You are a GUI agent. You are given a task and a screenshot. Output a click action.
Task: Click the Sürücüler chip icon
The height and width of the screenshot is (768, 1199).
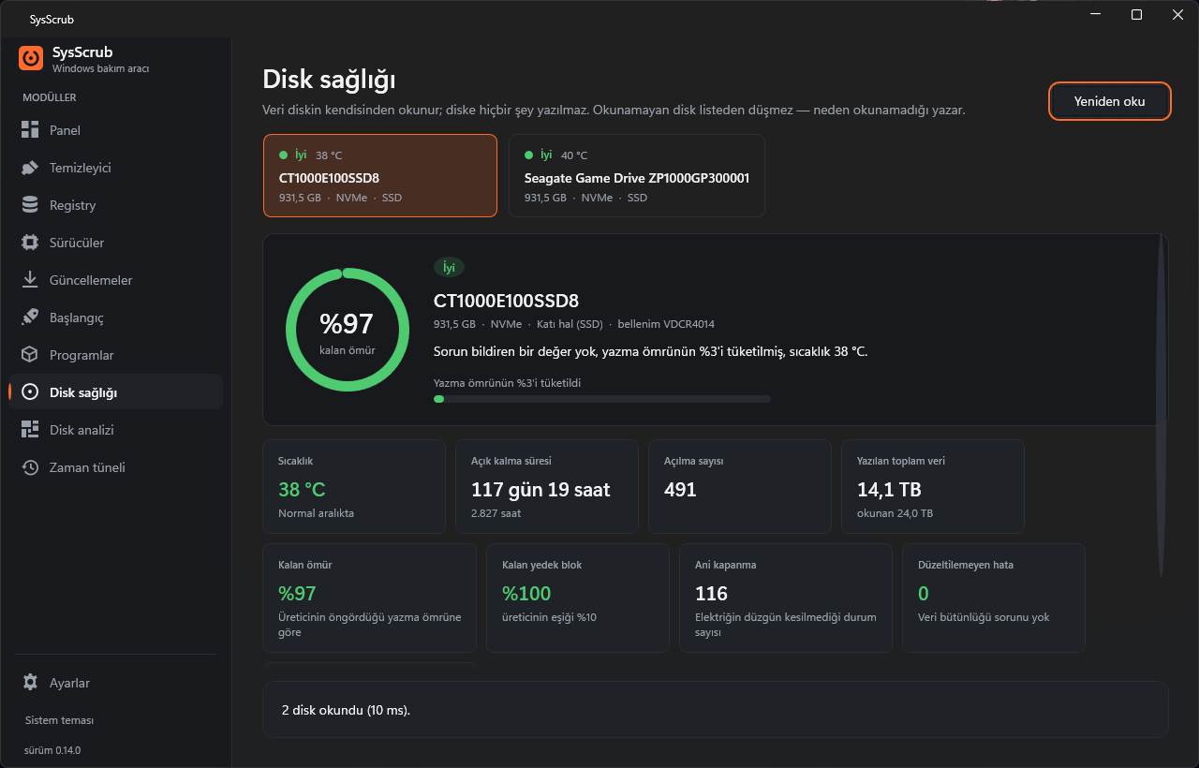point(30,243)
